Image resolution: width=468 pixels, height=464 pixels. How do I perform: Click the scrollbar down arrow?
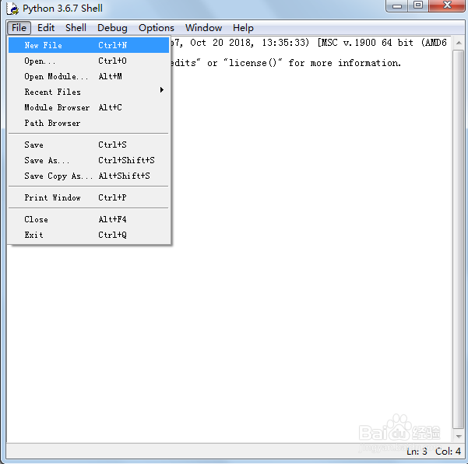(x=459, y=436)
